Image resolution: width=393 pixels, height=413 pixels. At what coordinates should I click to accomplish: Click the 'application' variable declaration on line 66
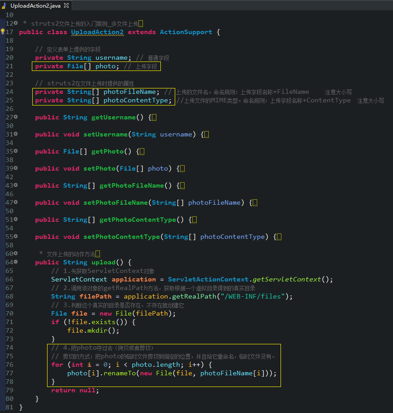click(x=134, y=280)
